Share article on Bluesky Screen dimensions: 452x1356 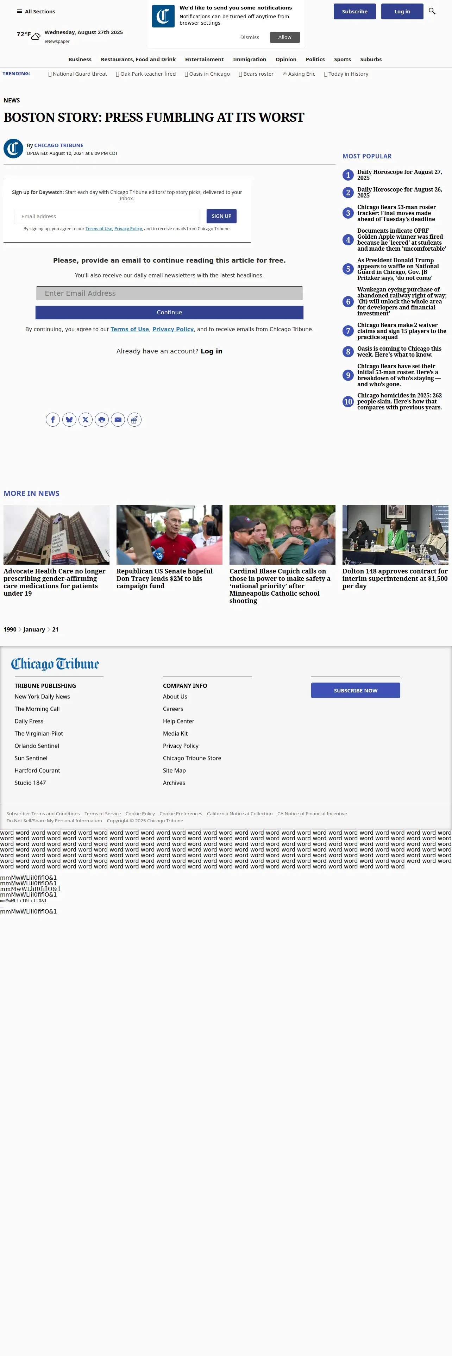pos(69,420)
